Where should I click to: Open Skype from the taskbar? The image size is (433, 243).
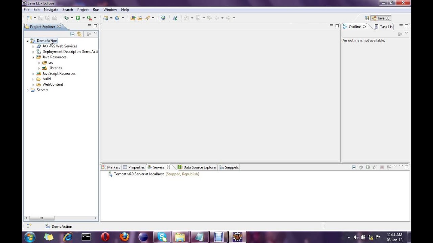162,237
